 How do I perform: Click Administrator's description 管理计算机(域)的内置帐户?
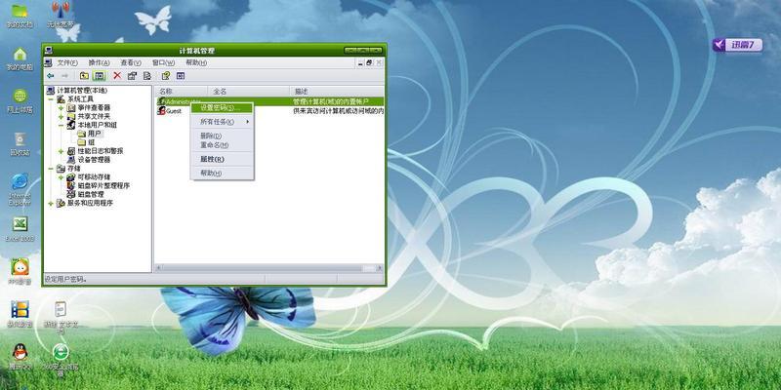click(330, 101)
